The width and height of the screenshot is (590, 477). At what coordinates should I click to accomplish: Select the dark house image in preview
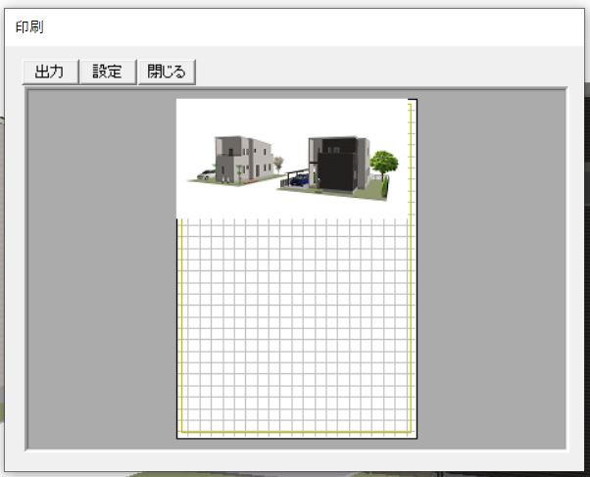pyautogui.click(x=338, y=168)
